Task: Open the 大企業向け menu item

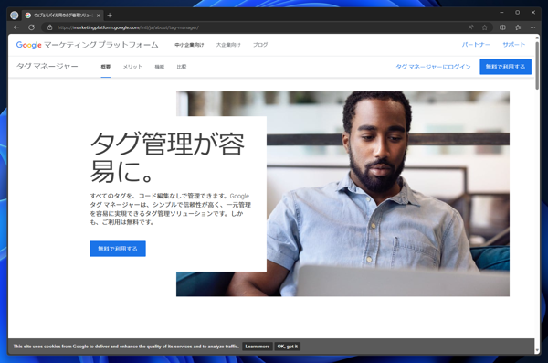Action: [x=228, y=45]
